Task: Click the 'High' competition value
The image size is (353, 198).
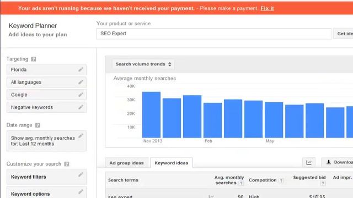Action: 254,196
